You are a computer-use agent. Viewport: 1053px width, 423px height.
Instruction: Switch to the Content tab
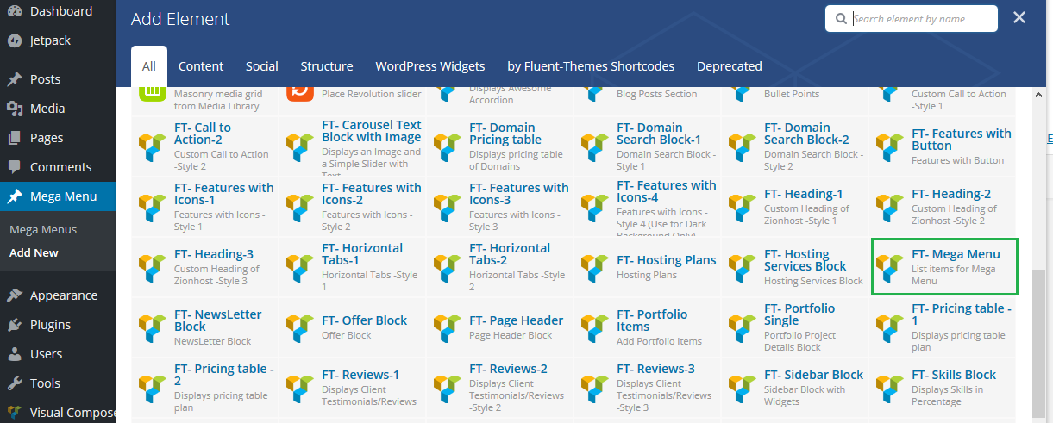201,66
